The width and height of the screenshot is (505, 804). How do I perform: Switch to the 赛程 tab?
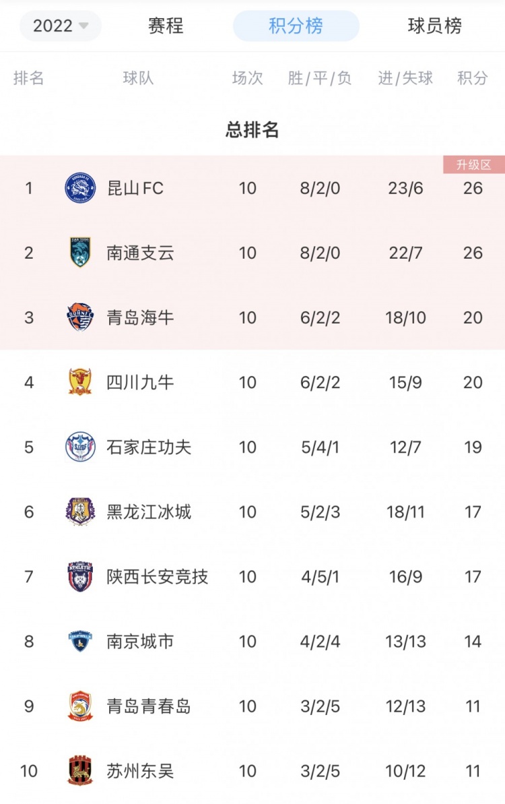pyautogui.click(x=166, y=26)
